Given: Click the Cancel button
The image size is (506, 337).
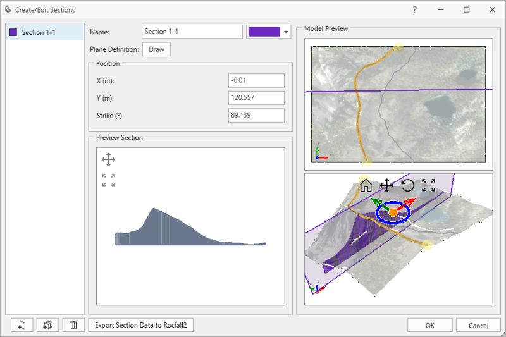Looking at the screenshot, I should pyautogui.click(x=478, y=326).
